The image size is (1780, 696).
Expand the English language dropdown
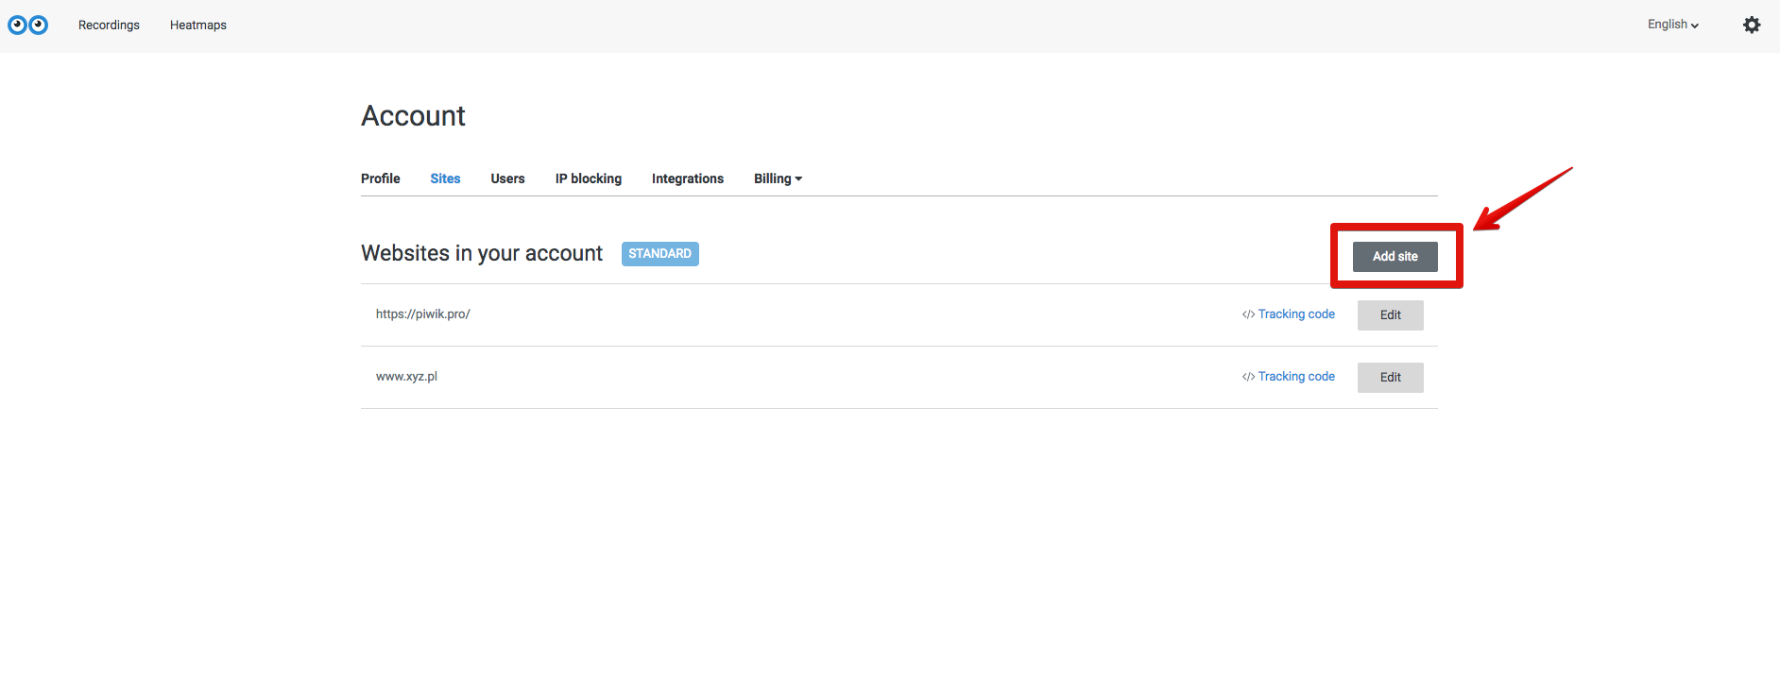click(1673, 25)
